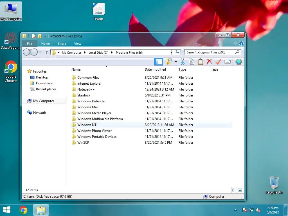Select the Internet Explorer folder
The image size is (288, 216).
[151, 83]
